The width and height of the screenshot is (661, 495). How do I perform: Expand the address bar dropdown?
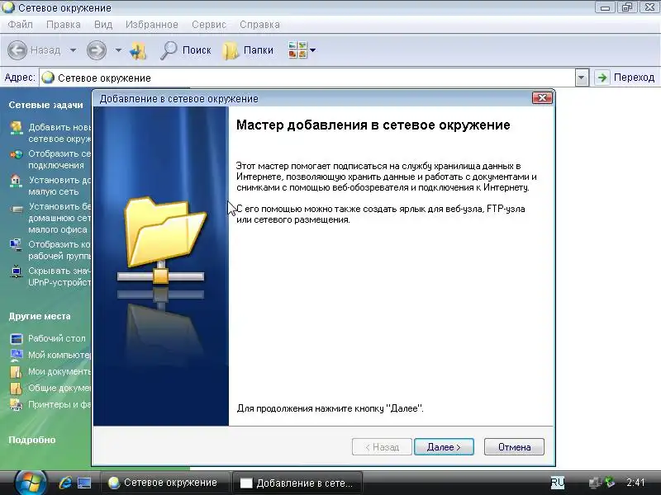click(x=582, y=78)
